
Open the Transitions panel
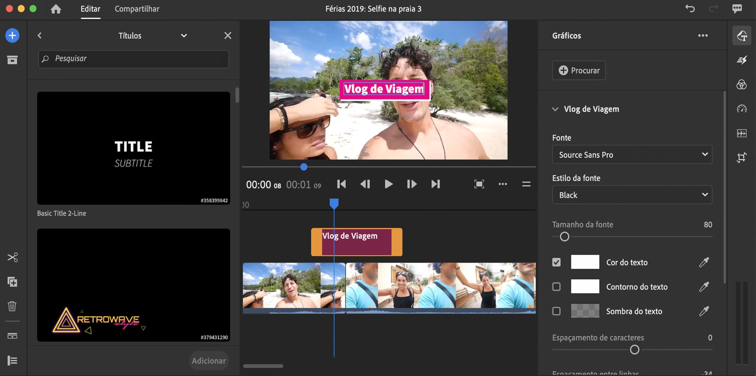pyautogui.click(x=742, y=60)
